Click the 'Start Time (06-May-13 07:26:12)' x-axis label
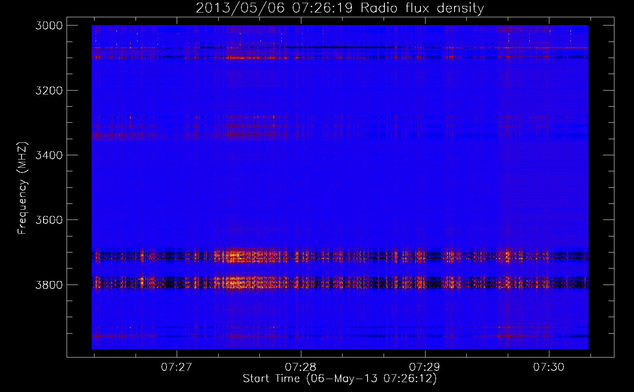 click(x=340, y=379)
